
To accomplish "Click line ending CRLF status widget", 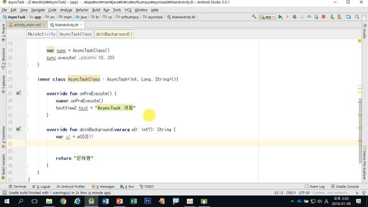I will [x=291, y=193].
